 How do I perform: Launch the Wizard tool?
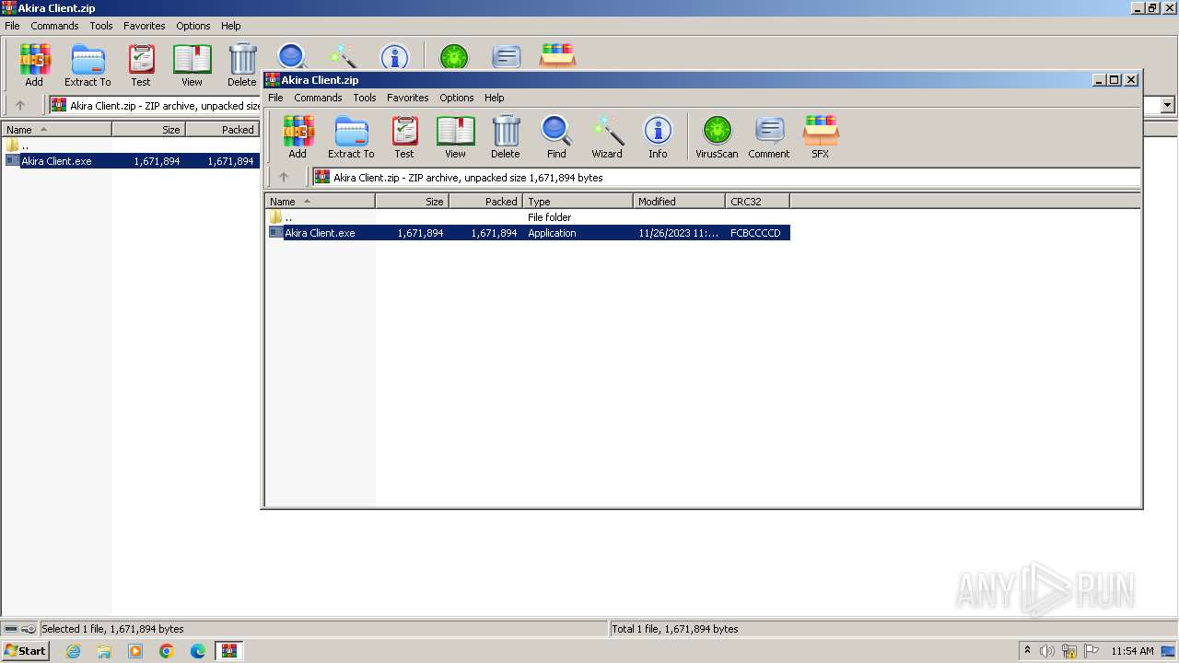coord(607,136)
